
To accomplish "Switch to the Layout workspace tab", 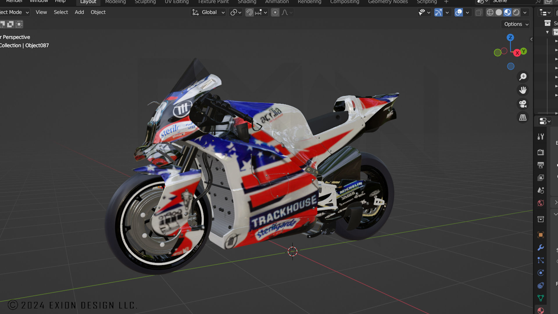I will (88, 2).
